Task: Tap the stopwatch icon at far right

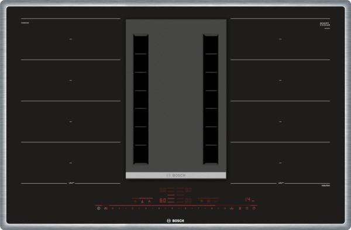Action: pos(254,208)
